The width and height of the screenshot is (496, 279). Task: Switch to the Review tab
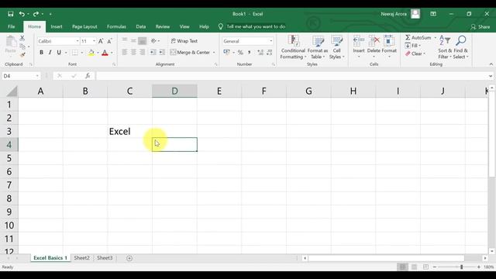163,26
